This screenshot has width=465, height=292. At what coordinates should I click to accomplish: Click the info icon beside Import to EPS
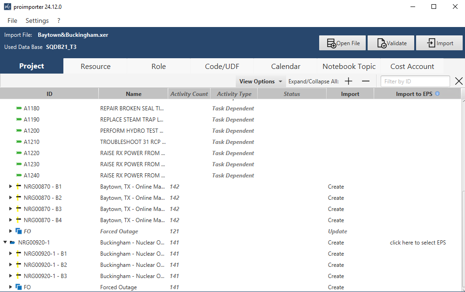(437, 94)
